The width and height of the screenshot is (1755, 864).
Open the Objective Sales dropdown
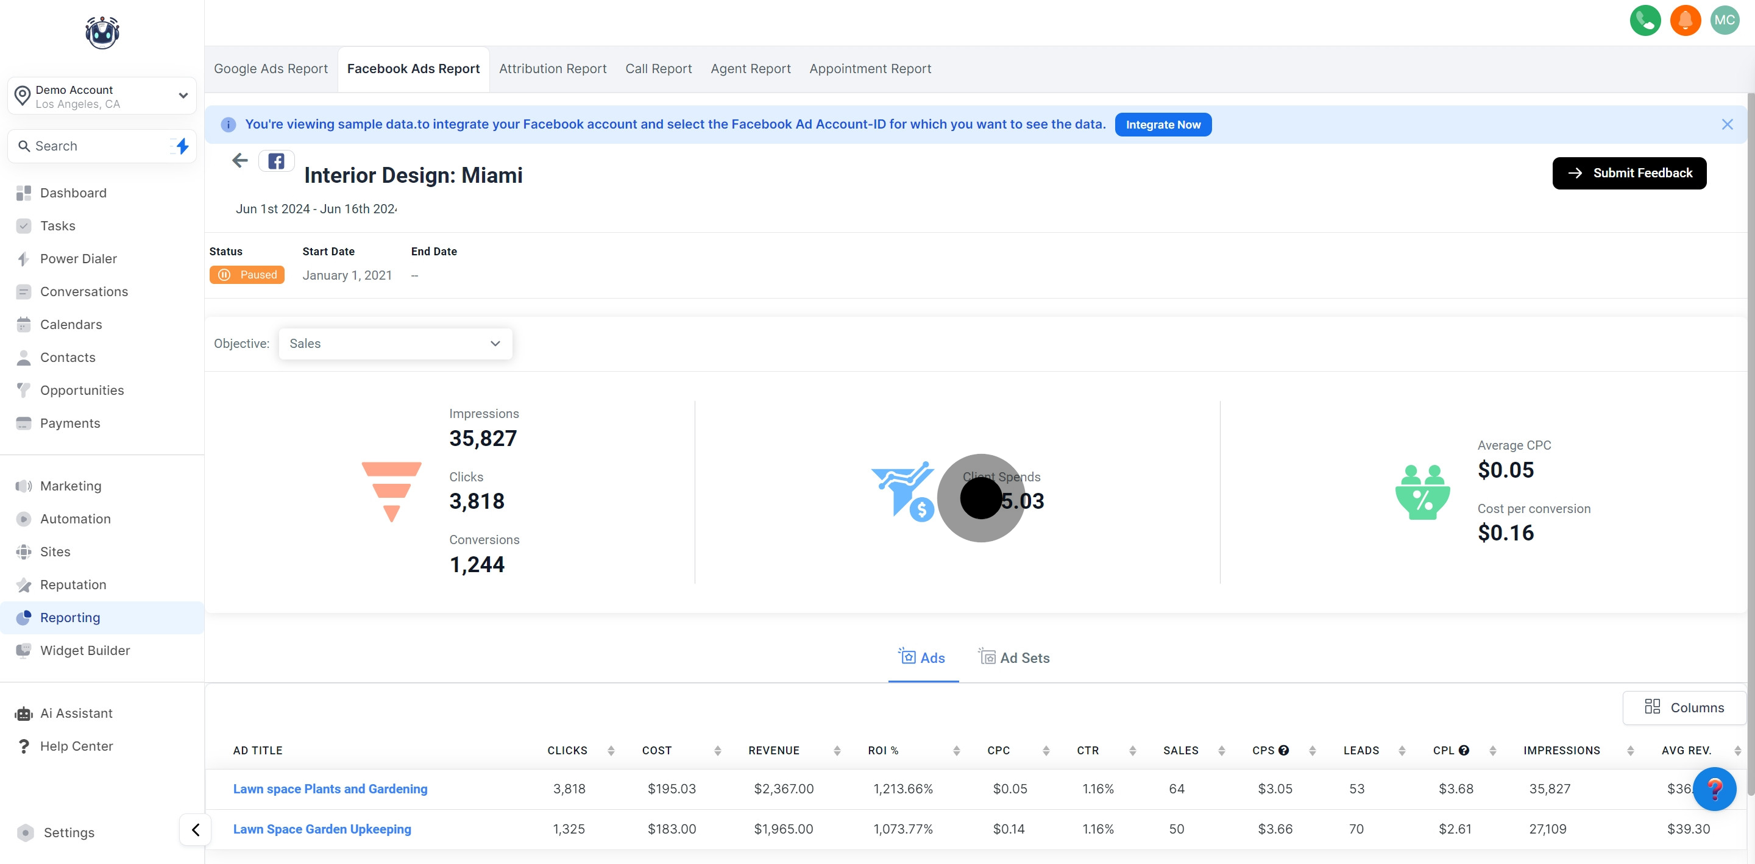click(x=395, y=344)
